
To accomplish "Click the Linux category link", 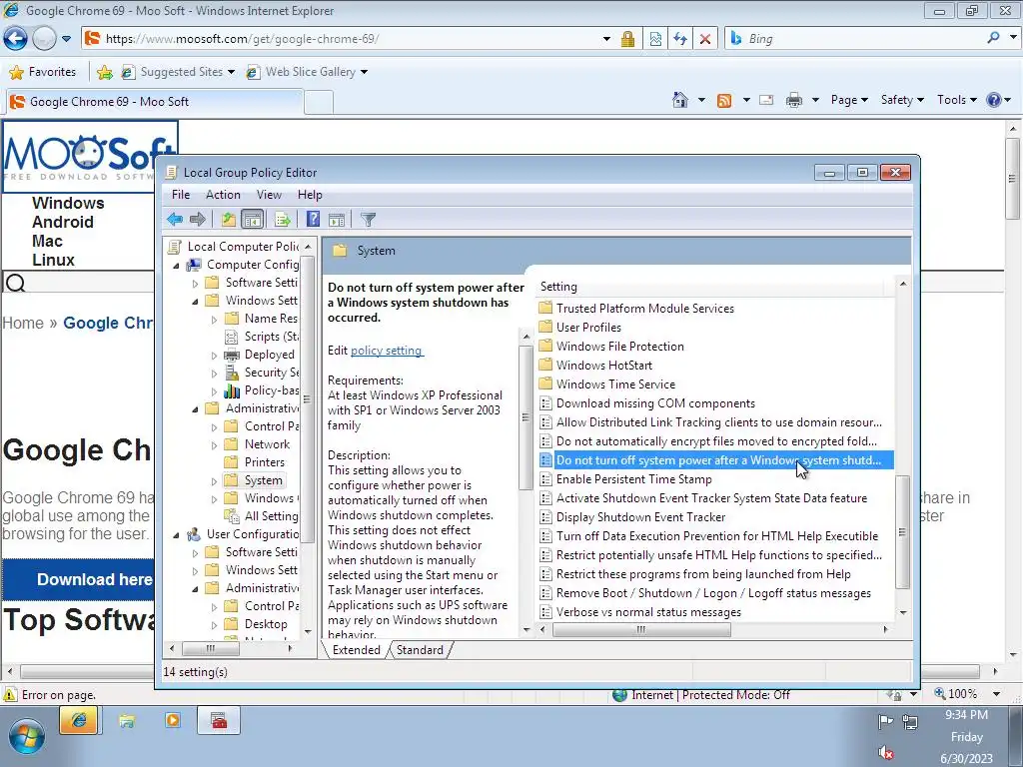I will click(54, 260).
